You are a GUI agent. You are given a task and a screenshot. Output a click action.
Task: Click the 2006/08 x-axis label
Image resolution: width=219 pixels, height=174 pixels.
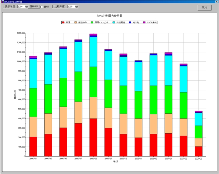[93, 159]
